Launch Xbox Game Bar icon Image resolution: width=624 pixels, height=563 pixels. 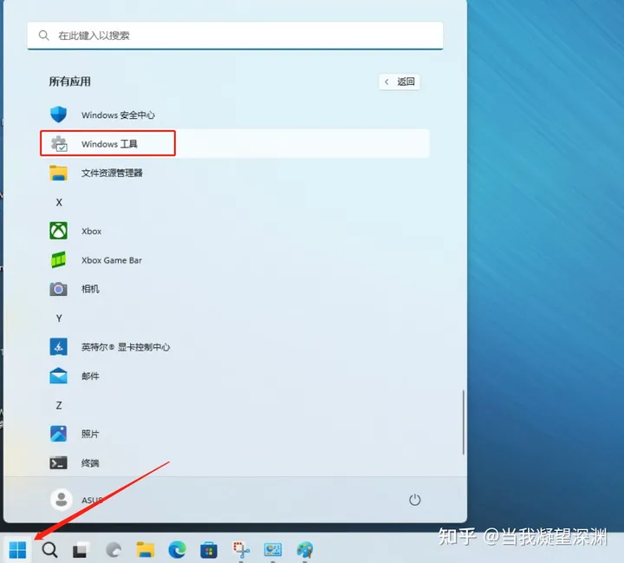coord(59,259)
